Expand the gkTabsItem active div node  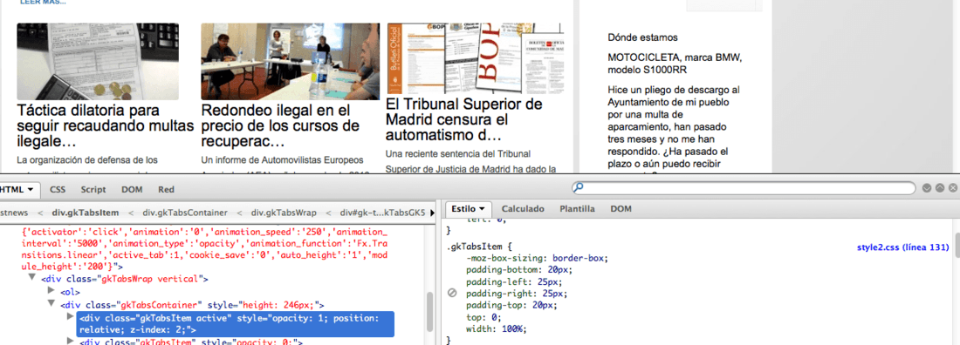click(71, 317)
